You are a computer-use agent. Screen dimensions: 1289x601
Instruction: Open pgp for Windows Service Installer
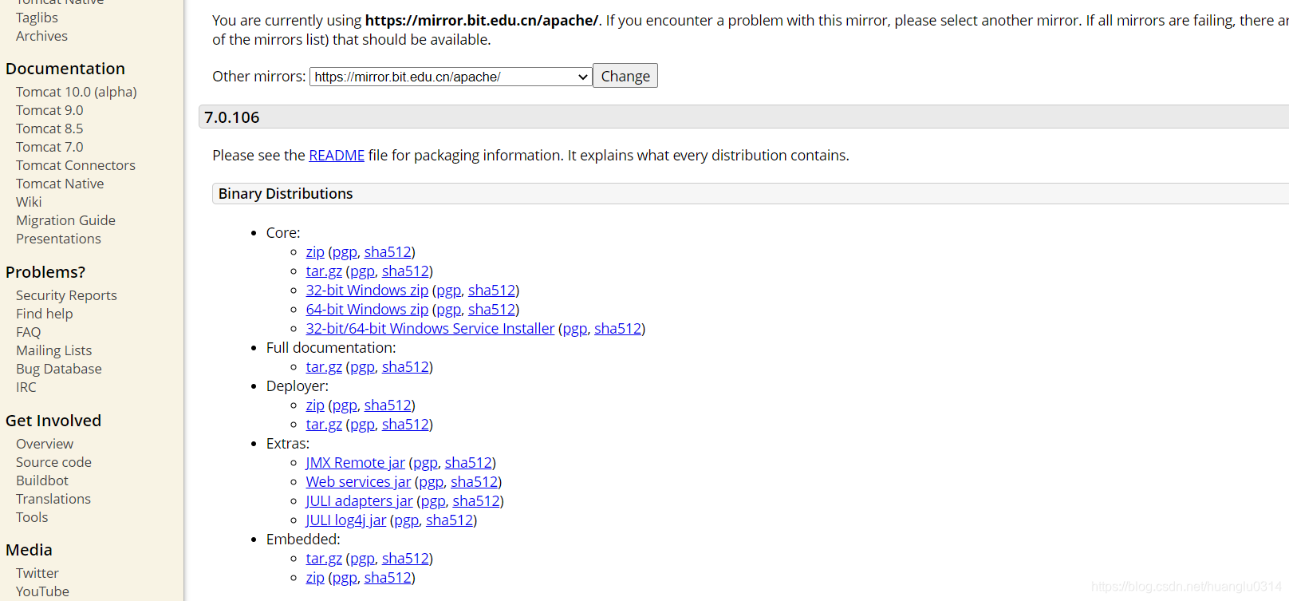(x=574, y=328)
